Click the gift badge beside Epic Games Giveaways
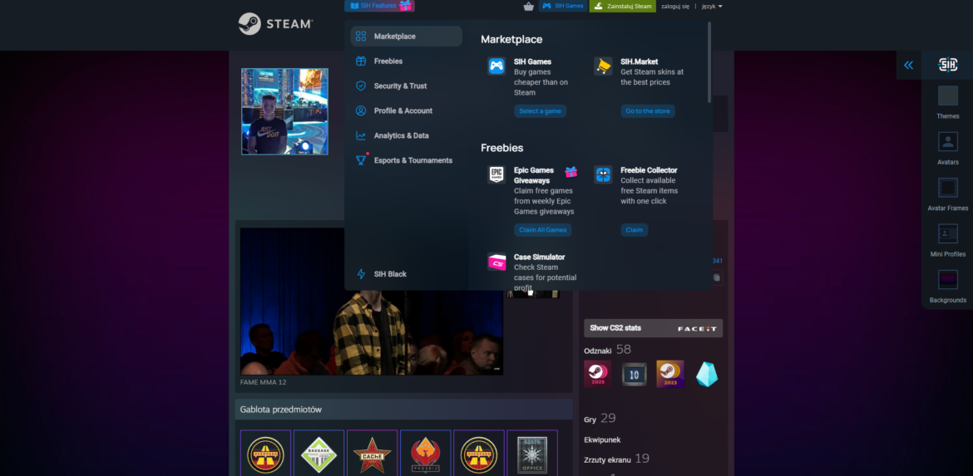The height and width of the screenshot is (476, 973). (x=570, y=172)
